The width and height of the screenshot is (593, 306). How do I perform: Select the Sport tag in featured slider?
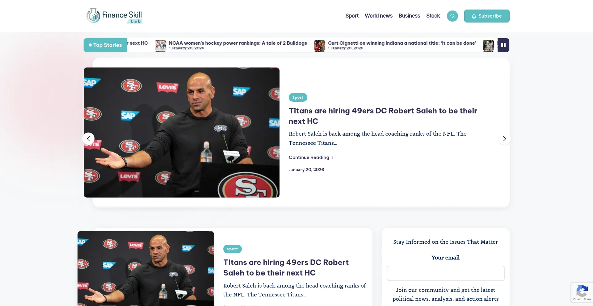(x=298, y=97)
